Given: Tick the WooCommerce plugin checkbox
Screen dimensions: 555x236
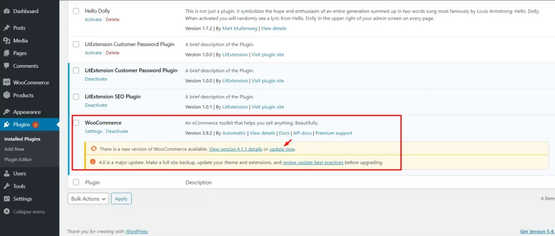Looking at the screenshot, I should (x=76, y=123).
